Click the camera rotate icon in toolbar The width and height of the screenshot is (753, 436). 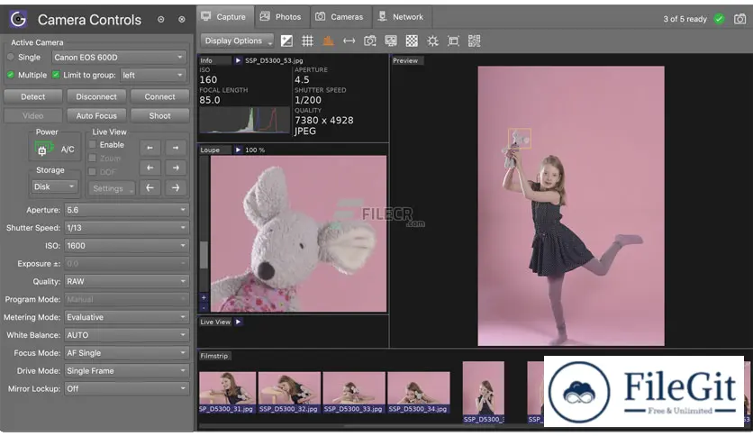tap(370, 41)
